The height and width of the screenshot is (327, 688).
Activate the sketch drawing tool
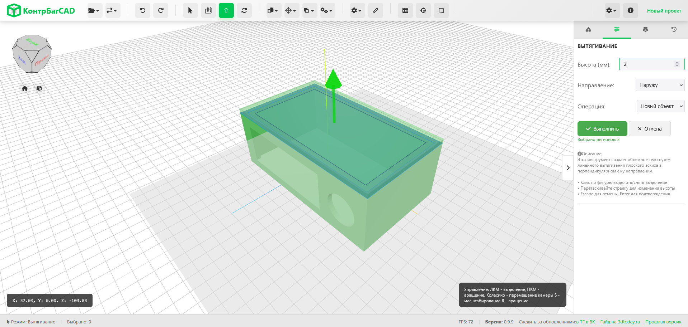point(208,10)
